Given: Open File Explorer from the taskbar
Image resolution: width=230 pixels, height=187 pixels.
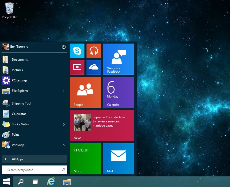Looking at the screenshot, I should [x=67, y=182].
